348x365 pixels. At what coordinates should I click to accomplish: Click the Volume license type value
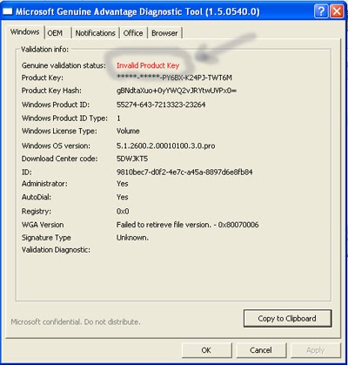point(128,131)
